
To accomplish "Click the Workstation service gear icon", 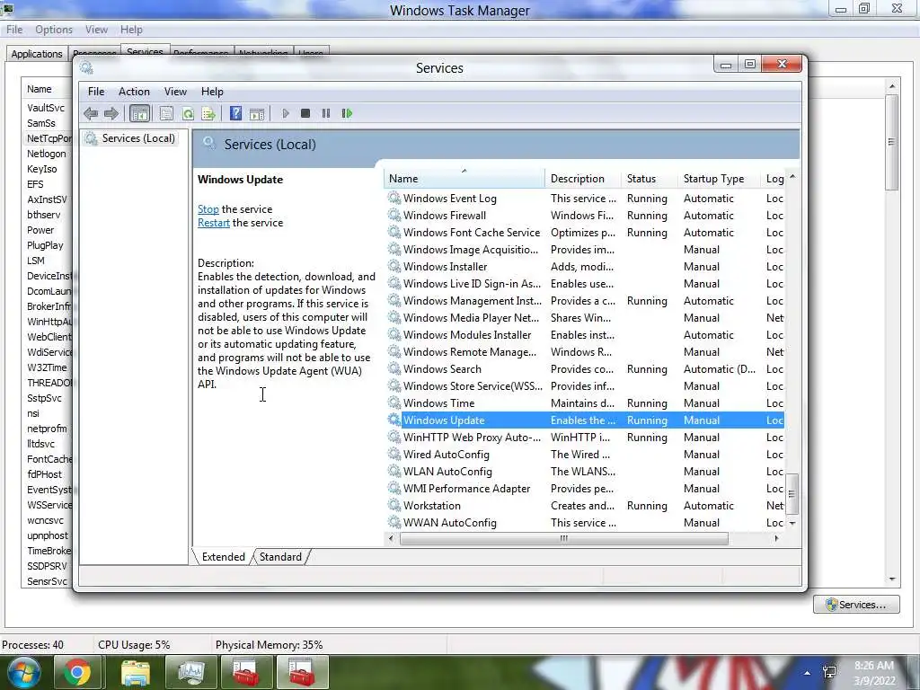I will pyautogui.click(x=394, y=505).
